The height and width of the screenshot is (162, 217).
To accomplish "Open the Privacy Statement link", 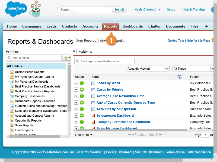I will tap(119, 152).
